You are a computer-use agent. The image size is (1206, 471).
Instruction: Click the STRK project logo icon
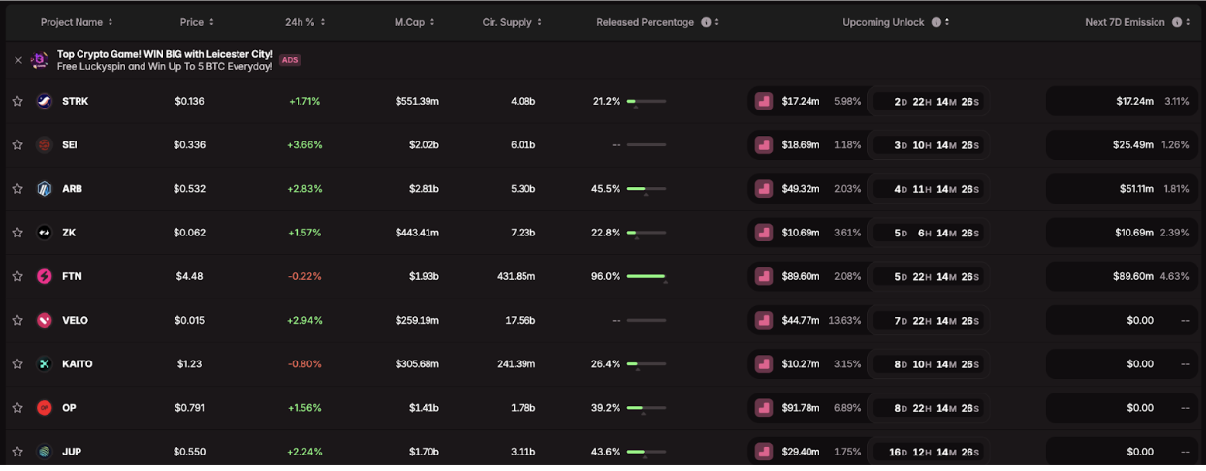45,101
